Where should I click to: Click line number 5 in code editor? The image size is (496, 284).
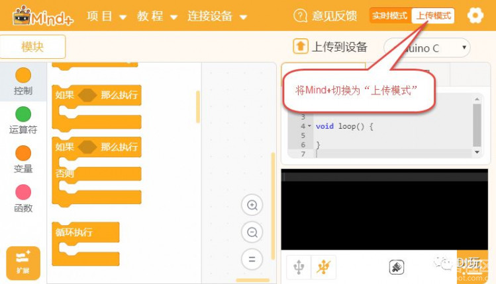303,135
